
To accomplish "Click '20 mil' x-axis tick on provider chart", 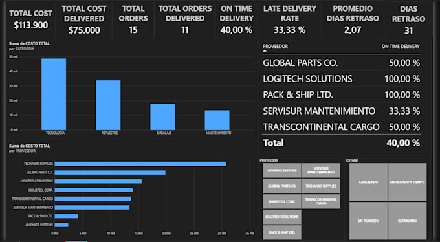I will (166, 233).
